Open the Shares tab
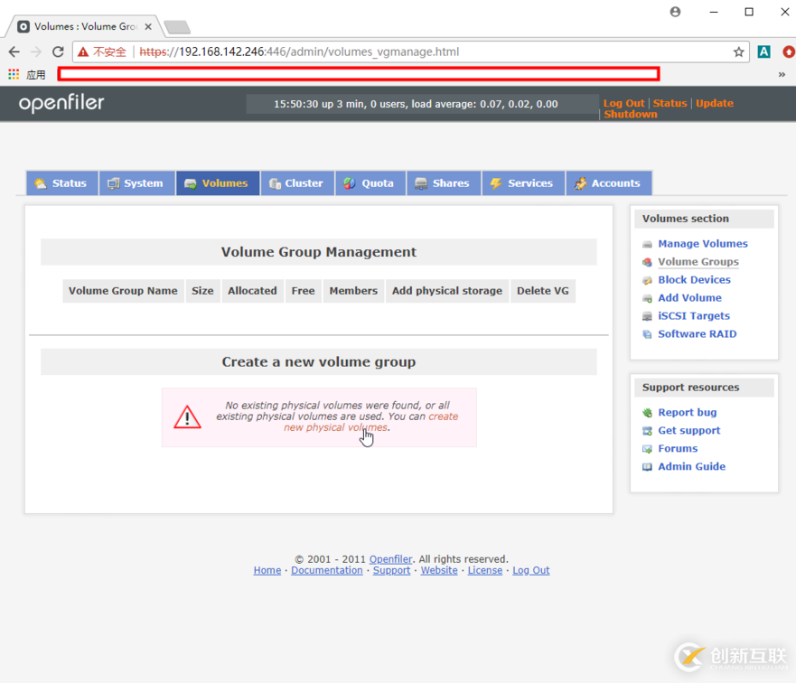This screenshot has width=796, height=683. click(443, 183)
